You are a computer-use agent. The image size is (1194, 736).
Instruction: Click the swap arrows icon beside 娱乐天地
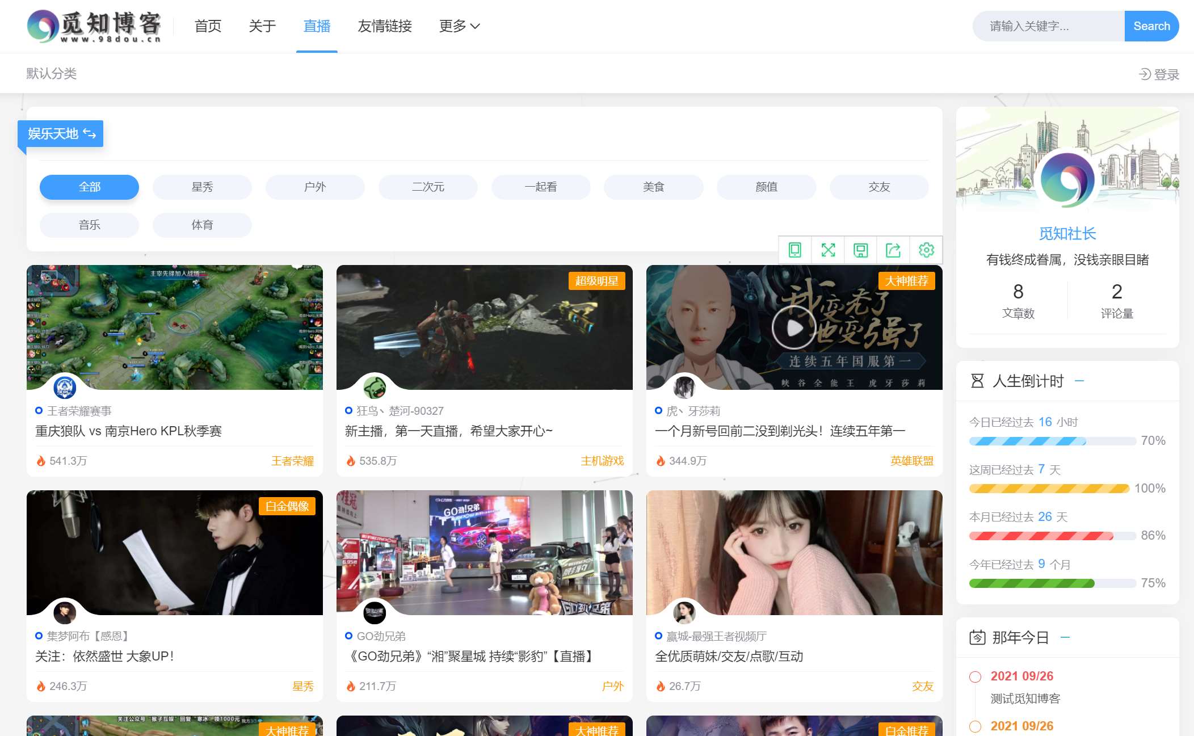pyautogui.click(x=90, y=133)
